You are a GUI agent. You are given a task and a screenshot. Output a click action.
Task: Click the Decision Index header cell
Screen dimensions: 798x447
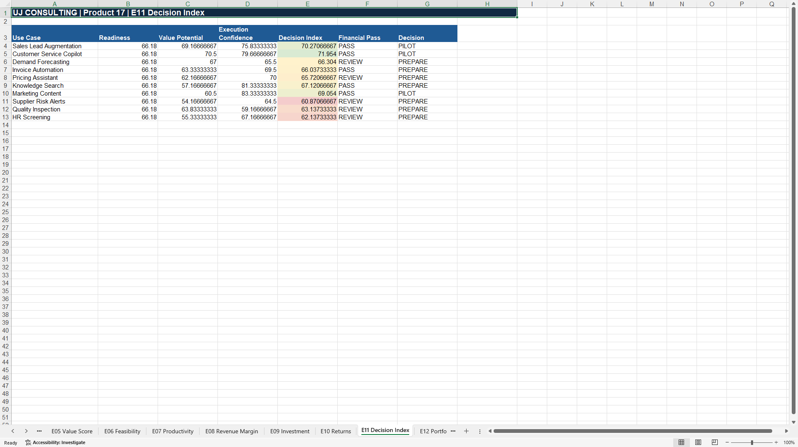click(307, 34)
